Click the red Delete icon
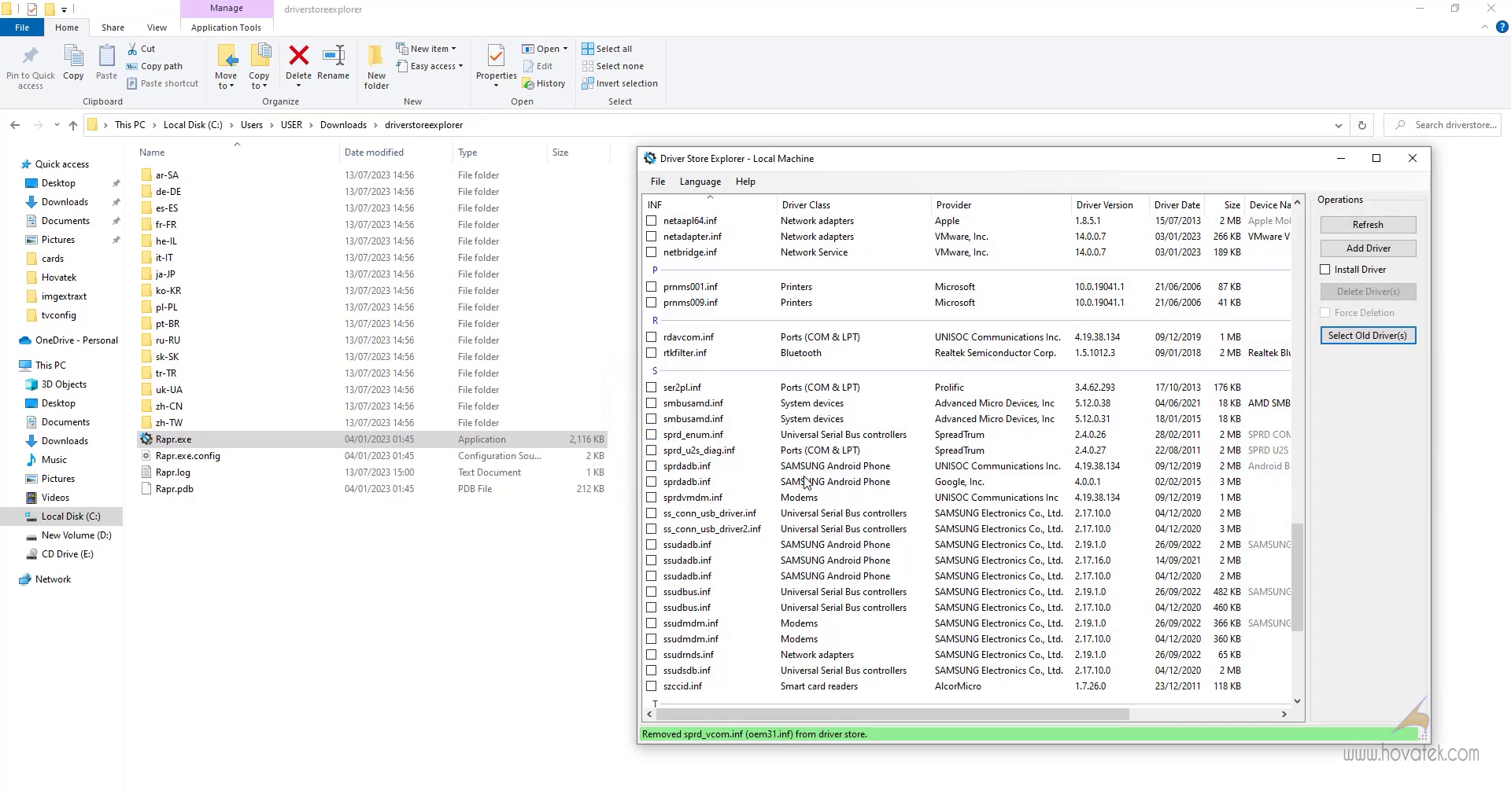1511x794 pixels. point(298,55)
